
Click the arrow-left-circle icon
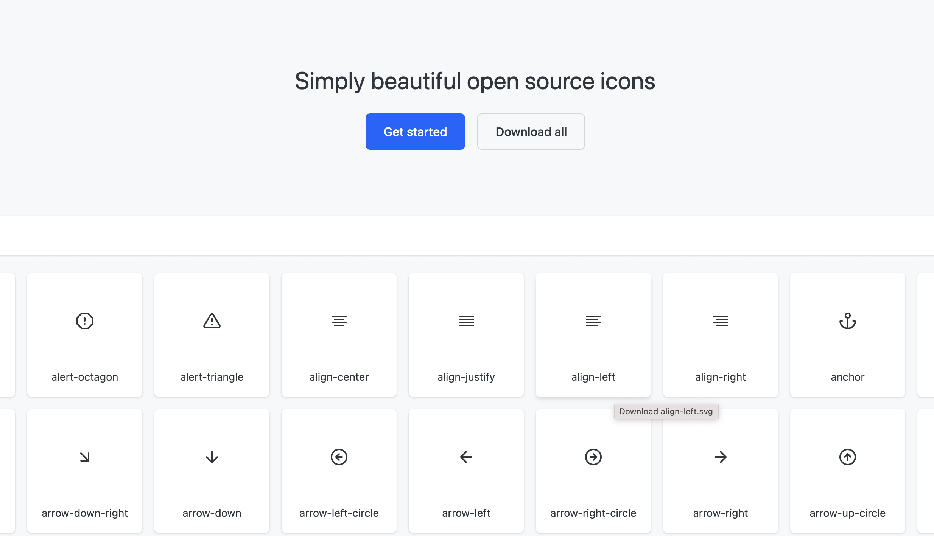(x=339, y=457)
